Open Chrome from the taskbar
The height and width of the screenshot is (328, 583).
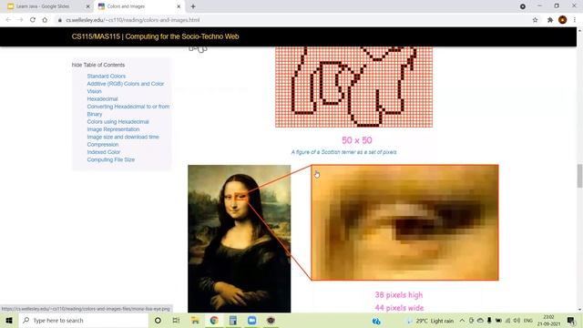point(214,320)
